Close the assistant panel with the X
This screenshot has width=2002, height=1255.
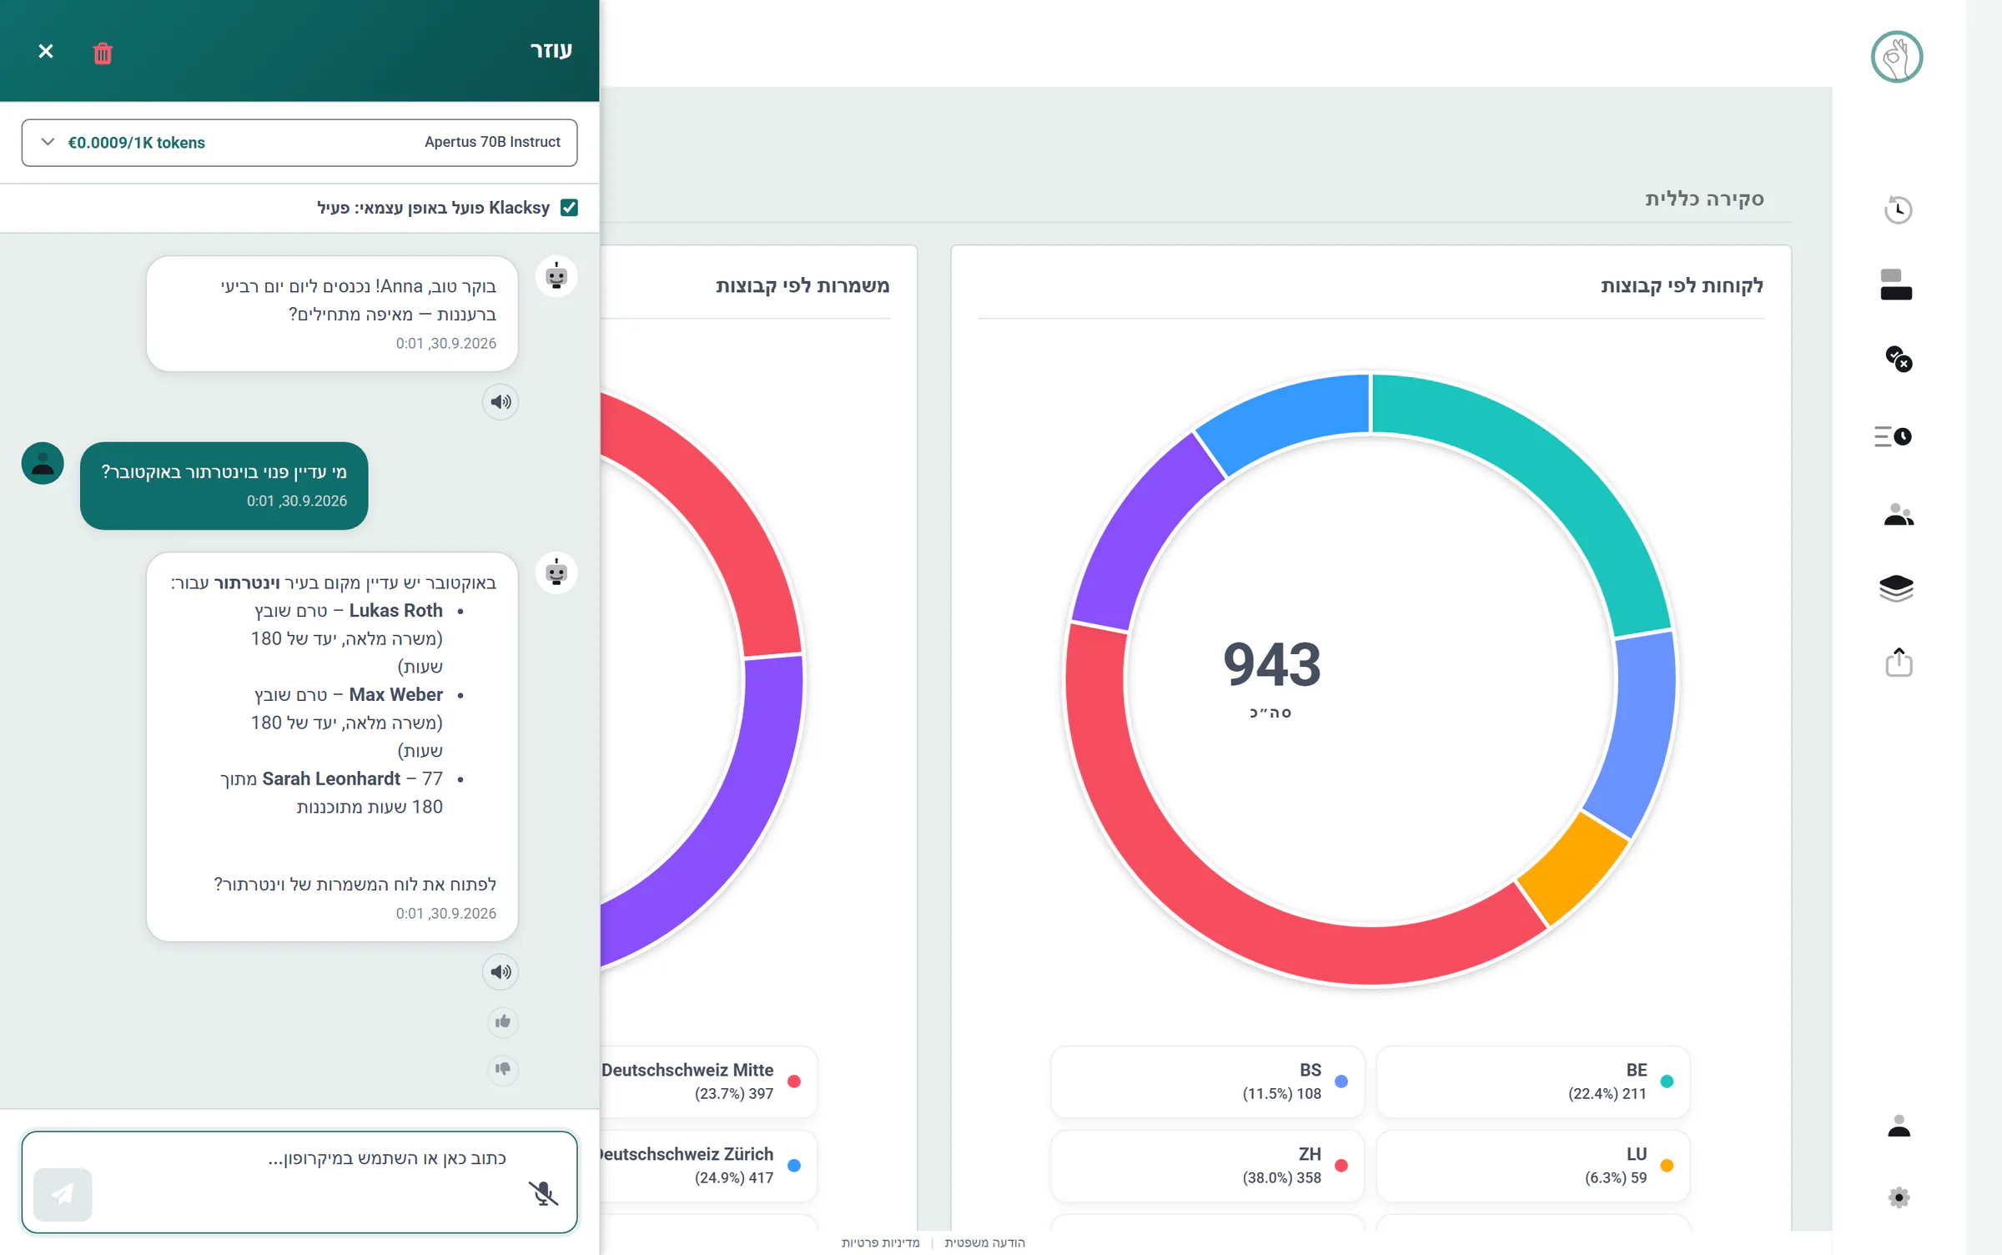tap(46, 52)
